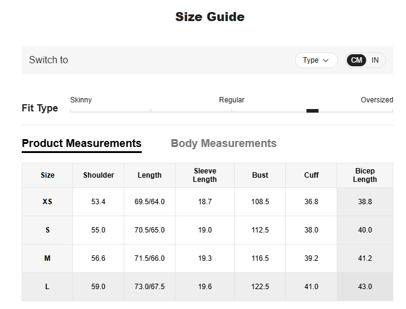Switch measurement units to IN

coord(375,60)
